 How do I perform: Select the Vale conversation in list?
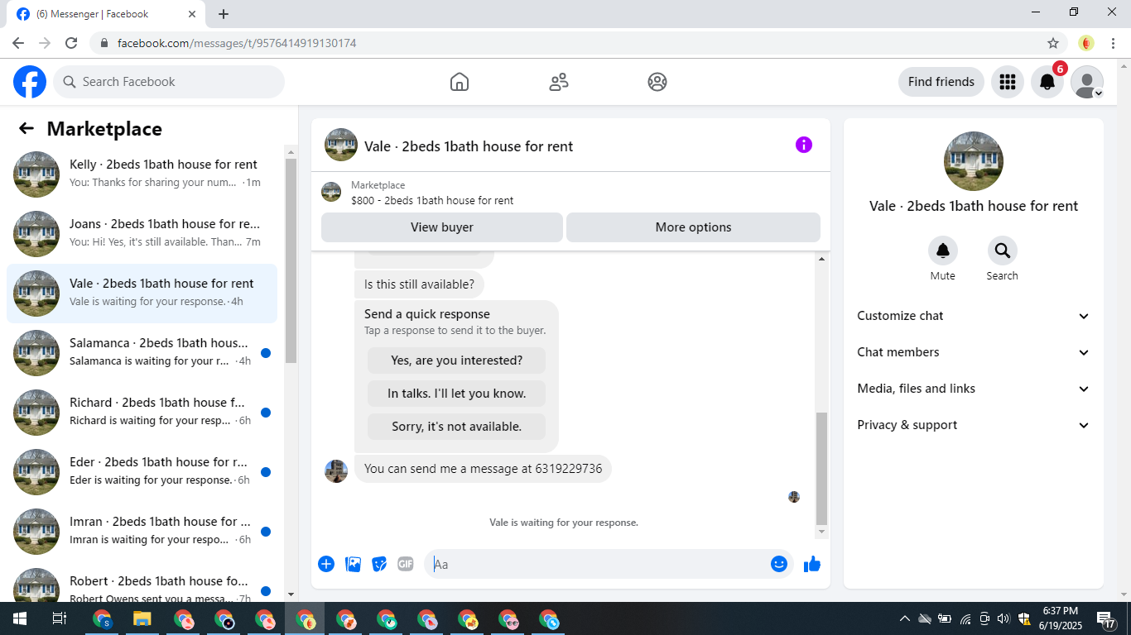click(x=142, y=294)
